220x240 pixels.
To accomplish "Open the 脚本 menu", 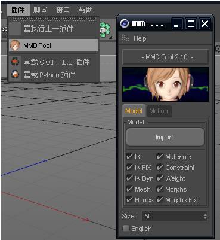I will point(41,10).
